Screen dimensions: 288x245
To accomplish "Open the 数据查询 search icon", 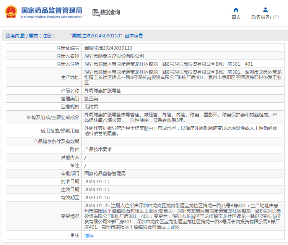I will pyautogui.click(x=96, y=13).
